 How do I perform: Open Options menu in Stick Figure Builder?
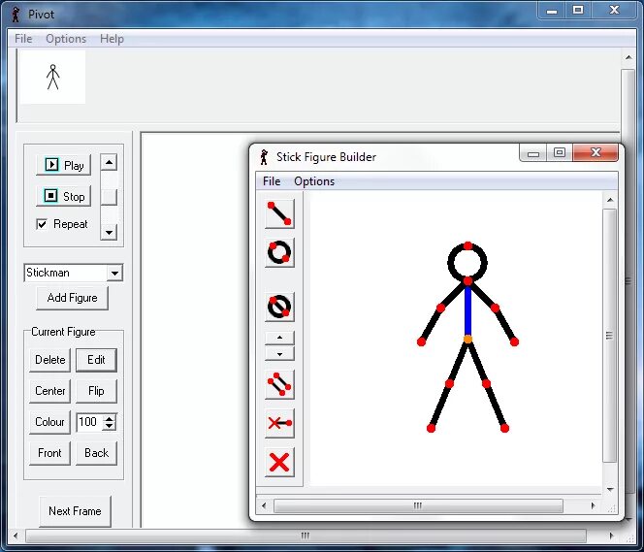coord(314,181)
